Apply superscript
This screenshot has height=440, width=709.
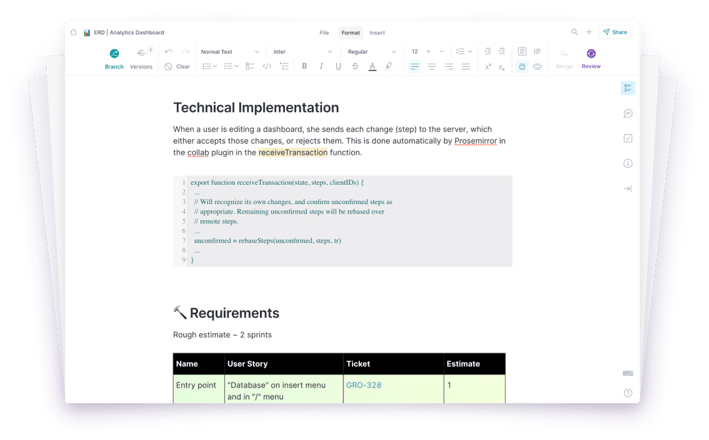coord(488,67)
